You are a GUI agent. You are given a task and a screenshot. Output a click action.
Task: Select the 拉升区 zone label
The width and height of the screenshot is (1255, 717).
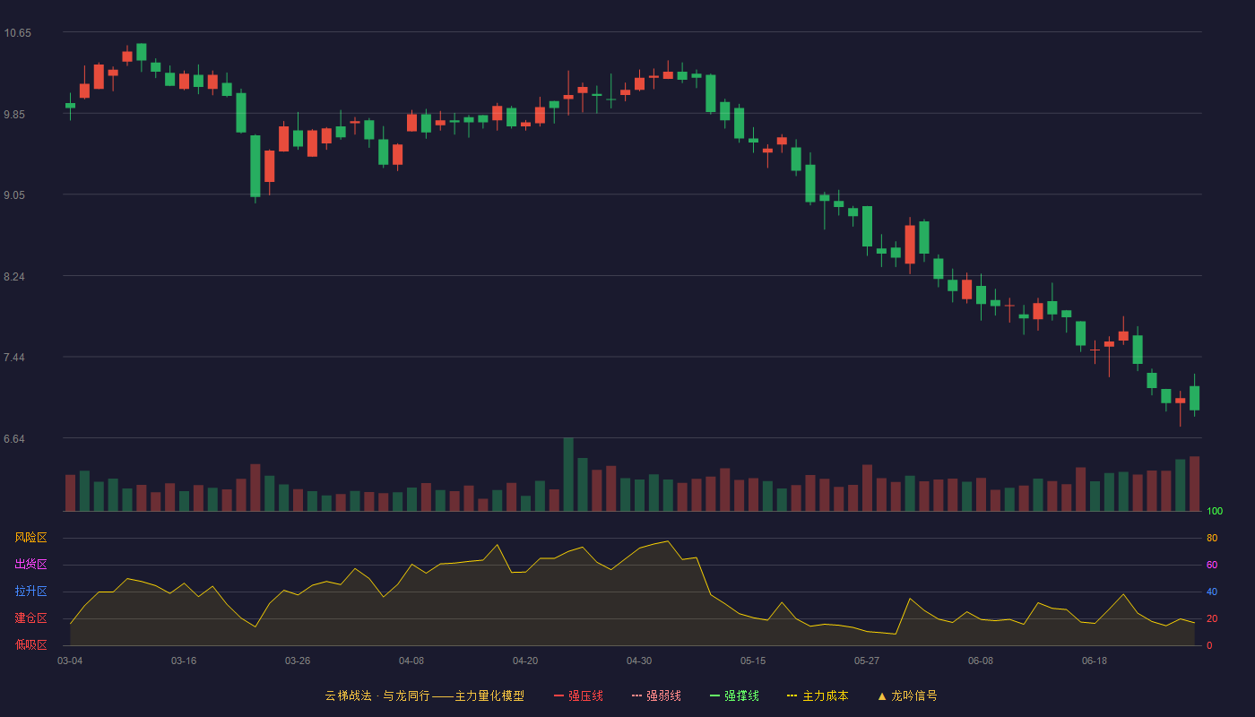pos(30,592)
